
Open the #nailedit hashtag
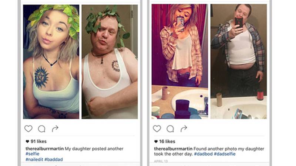34,159
